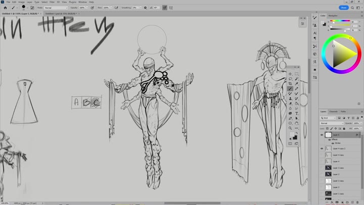Screen dimensions: 364x205
Task: Open Character panel icon in side strip
Action: pos(315,33)
